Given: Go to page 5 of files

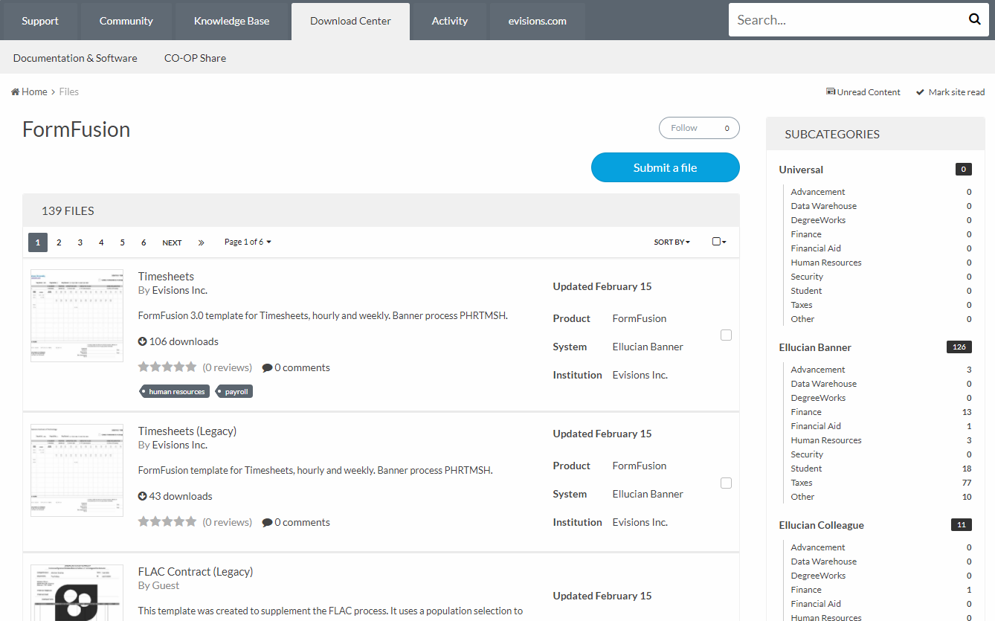Looking at the screenshot, I should click(123, 242).
